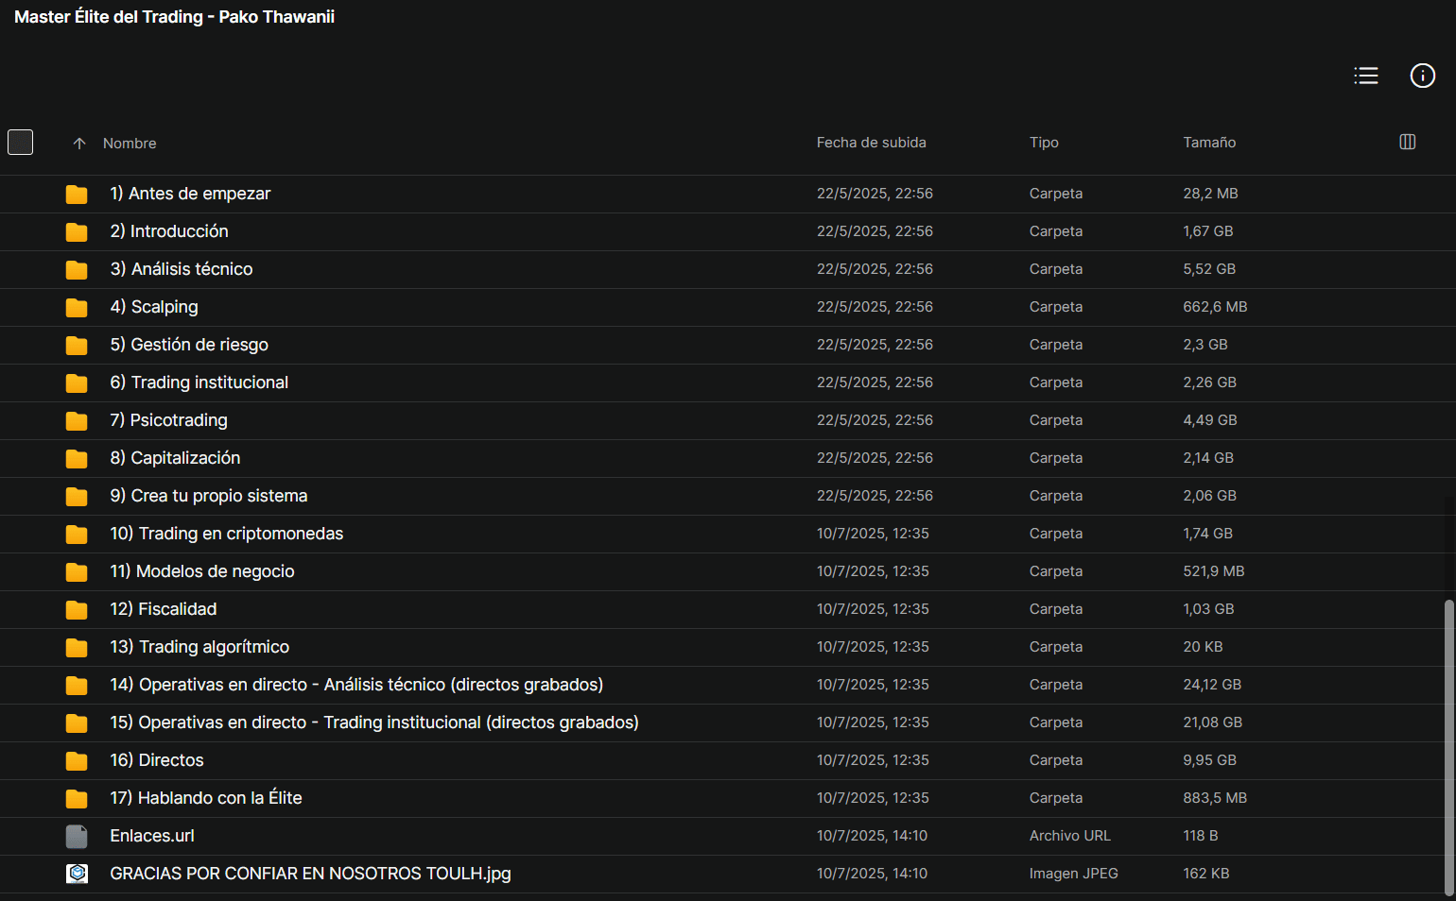Switch to list view icon
This screenshot has height=901, width=1456.
click(1366, 76)
